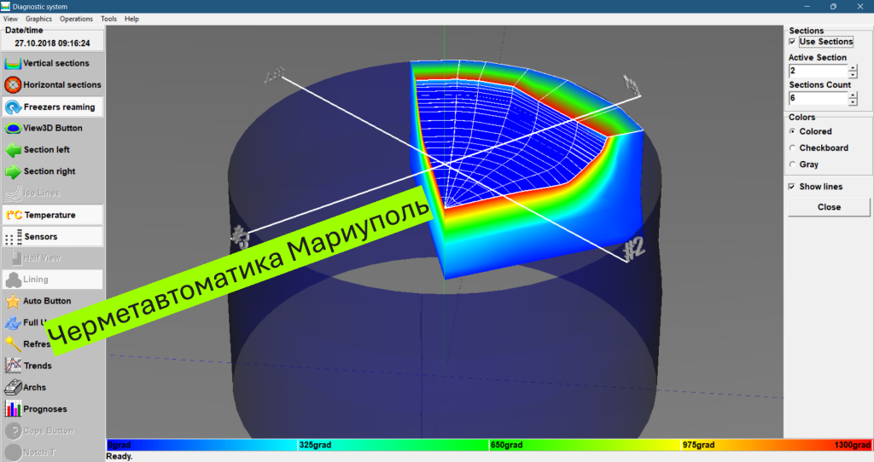Select the Checkboard color mode
The image size is (874, 462).
792,148
